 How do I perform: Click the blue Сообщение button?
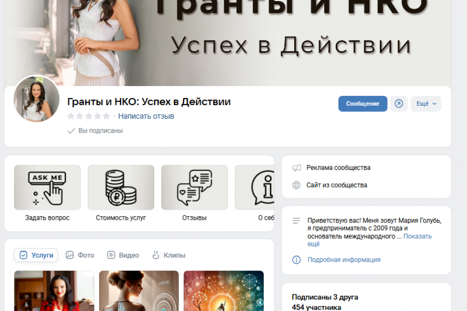tap(363, 104)
